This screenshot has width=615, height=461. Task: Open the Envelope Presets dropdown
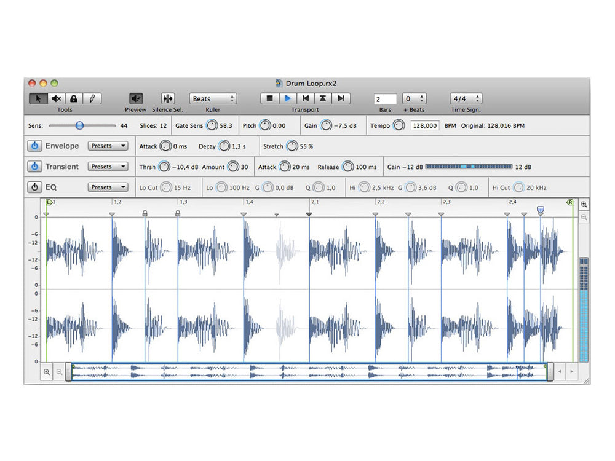click(108, 146)
